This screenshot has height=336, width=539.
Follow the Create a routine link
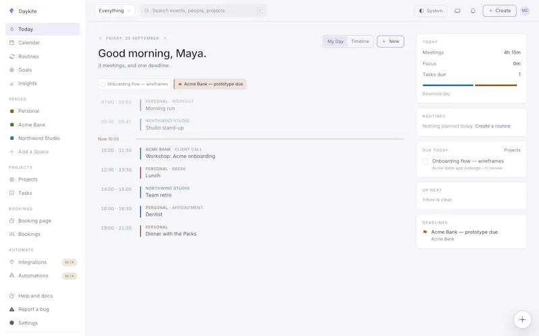[x=493, y=126]
